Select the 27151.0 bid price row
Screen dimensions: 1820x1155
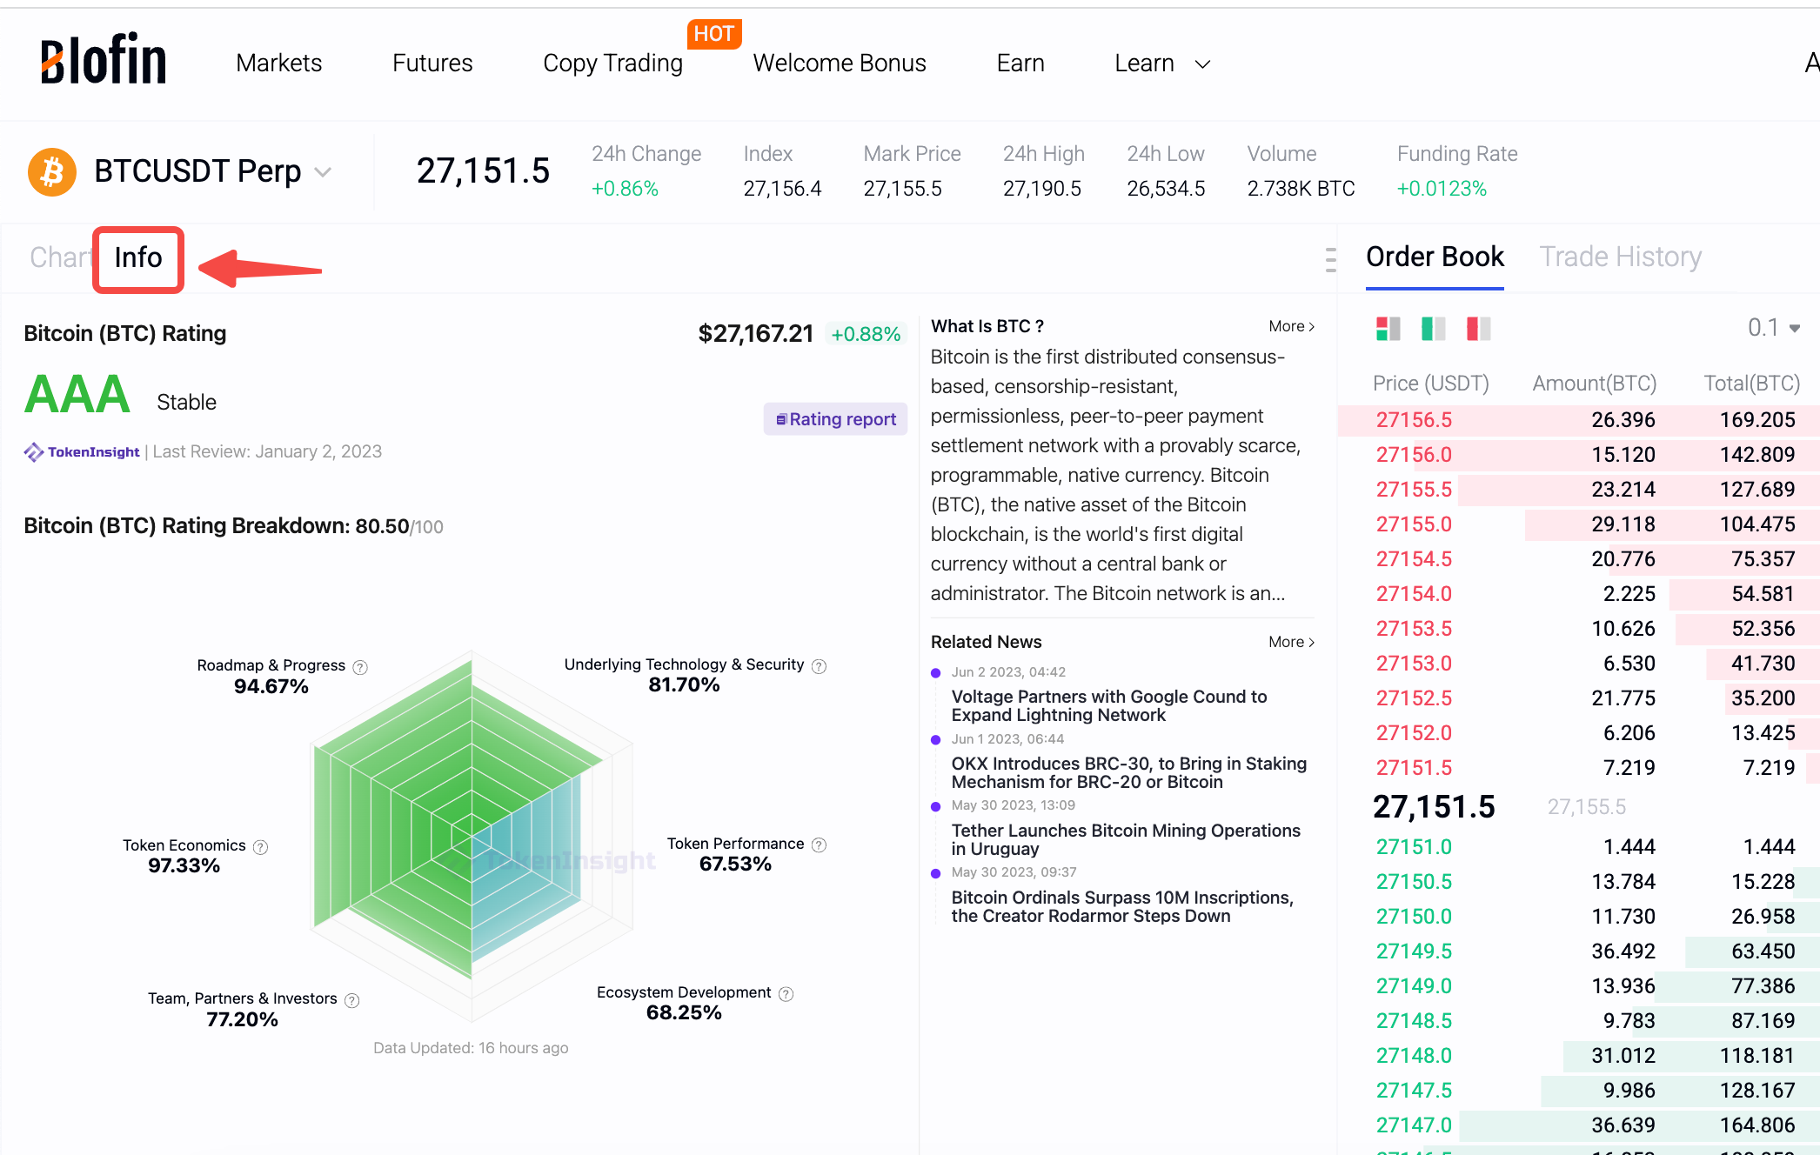1579,847
